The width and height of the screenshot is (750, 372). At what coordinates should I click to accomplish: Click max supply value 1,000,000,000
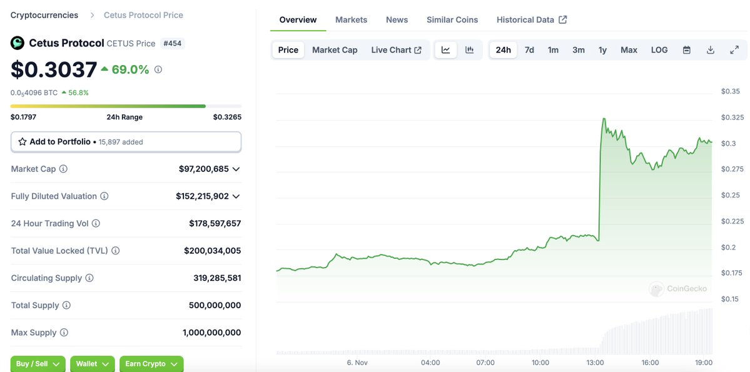tap(212, 333)
